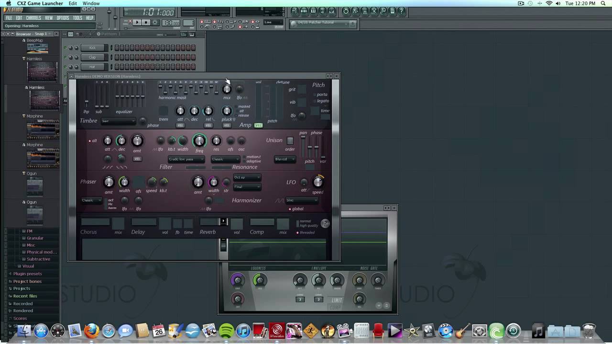Viewport: 612px width, 344px height.
Task: Click the Amp pluck knob
Action: point(227,111)
